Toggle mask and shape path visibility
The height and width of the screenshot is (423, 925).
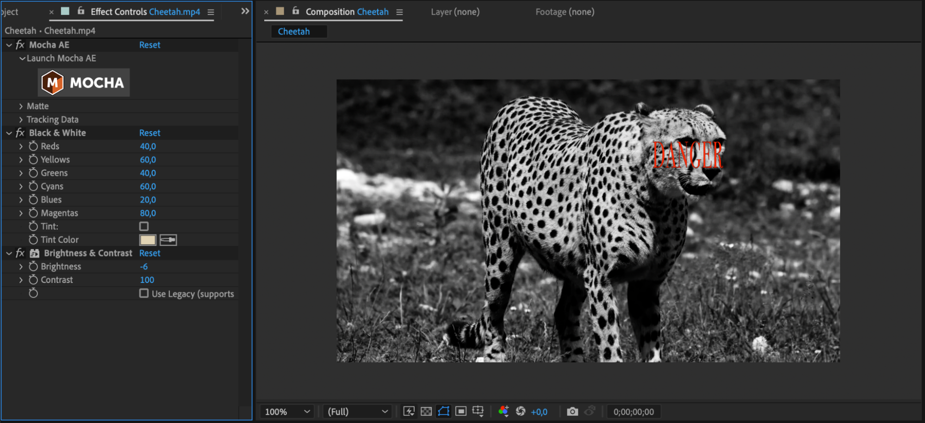[443, 411]
